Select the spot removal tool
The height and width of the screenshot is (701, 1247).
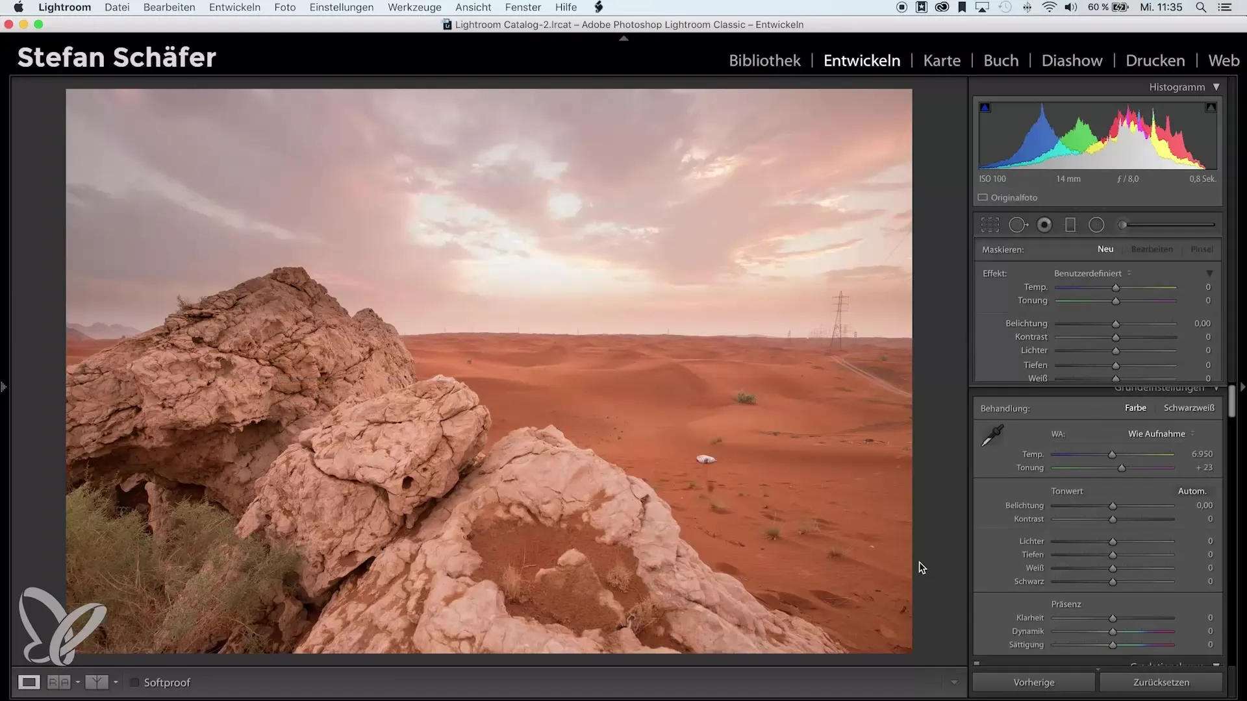coord(1018,225)
